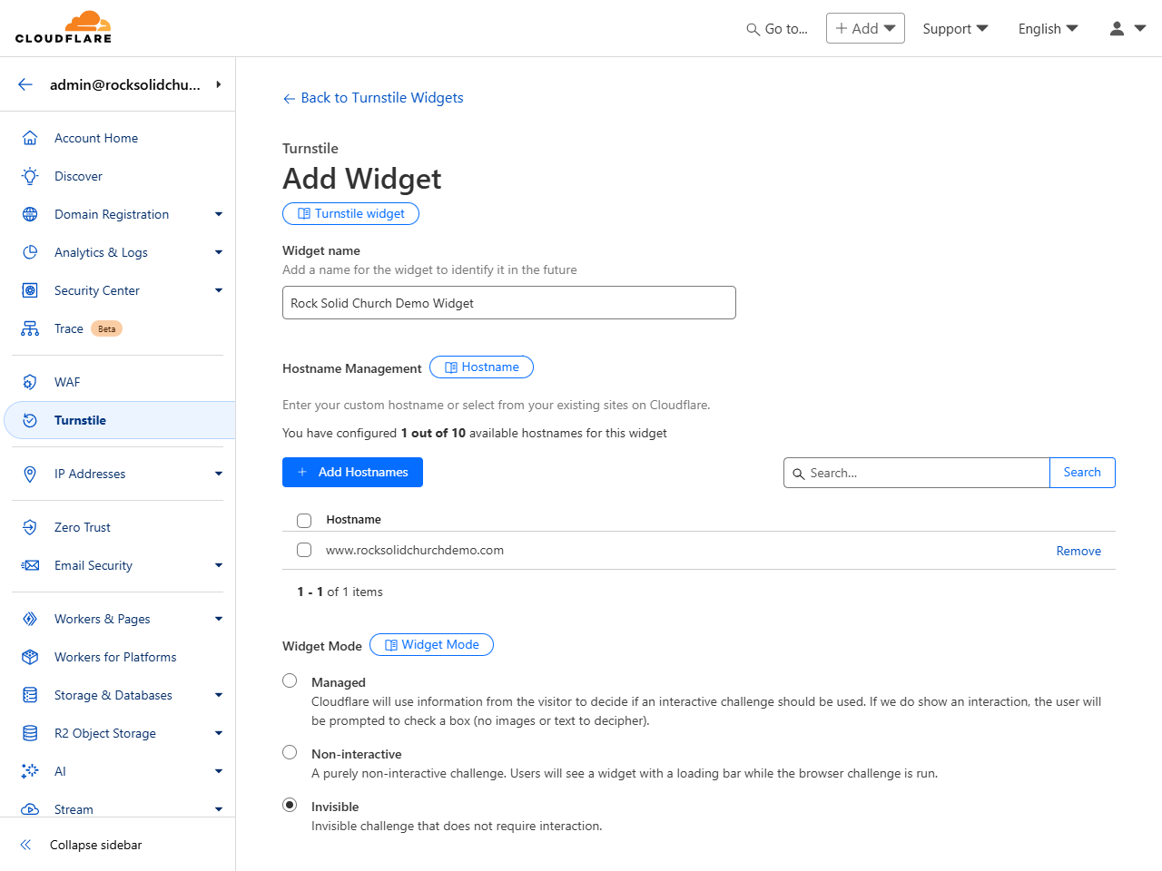Image resolution: width=1162 pixels, height=871 pixels.
Task: Click the magnifier icon in hostname search box
Action: pos(799,474)
